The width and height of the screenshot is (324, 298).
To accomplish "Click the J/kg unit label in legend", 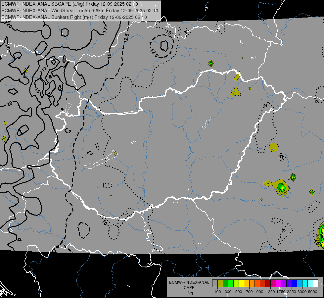I will click(x=189, y=293).
